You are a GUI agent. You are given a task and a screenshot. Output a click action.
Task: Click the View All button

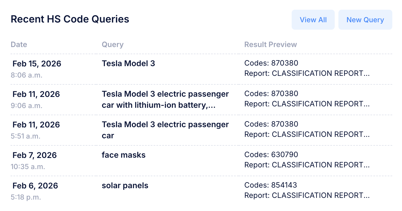(313, 20)
